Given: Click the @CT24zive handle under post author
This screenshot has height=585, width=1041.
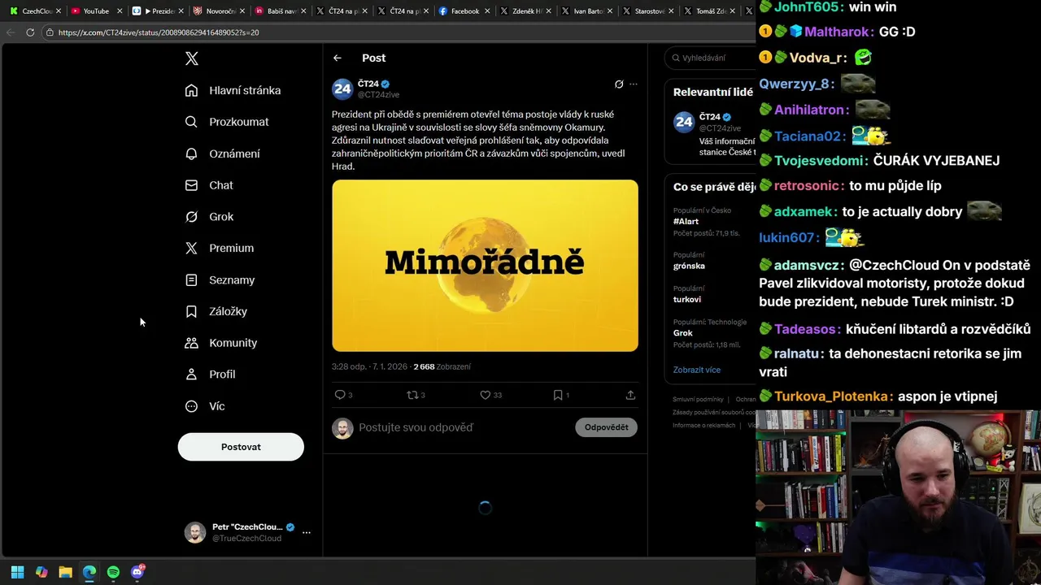Looking at the screenshot, I should (378, 95).
